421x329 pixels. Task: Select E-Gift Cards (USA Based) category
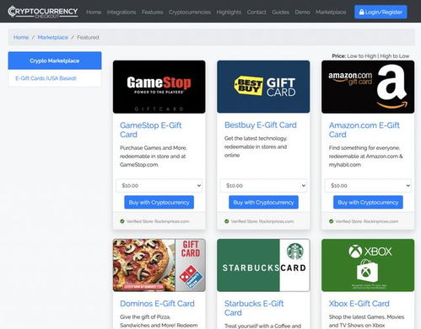pyautogui.click(x=46, y=78)
